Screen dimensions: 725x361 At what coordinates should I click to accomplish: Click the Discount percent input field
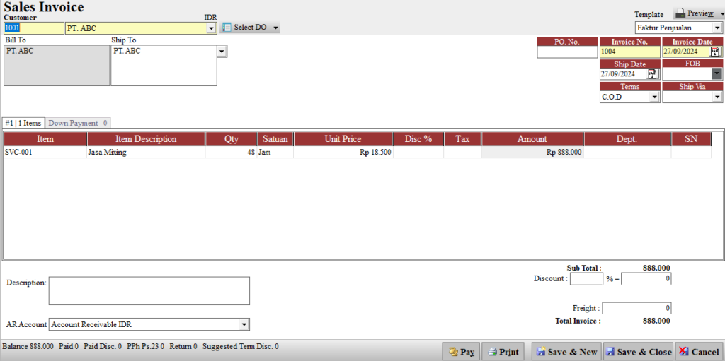point(586,279)
